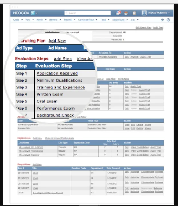Expand the Benefits menu arrow

[60, 20]
